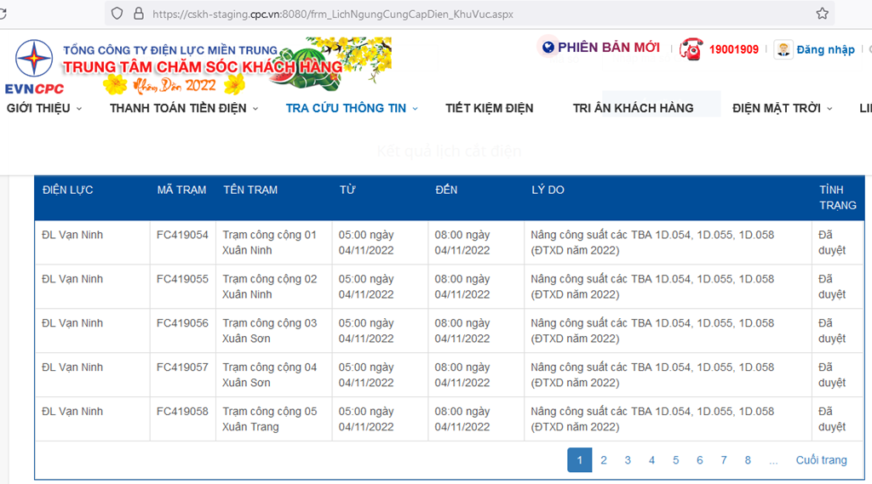Click the Đăng nhập login link
This screenshot has width=872, height=484.
pyautogui.click(x=825, y=49)
